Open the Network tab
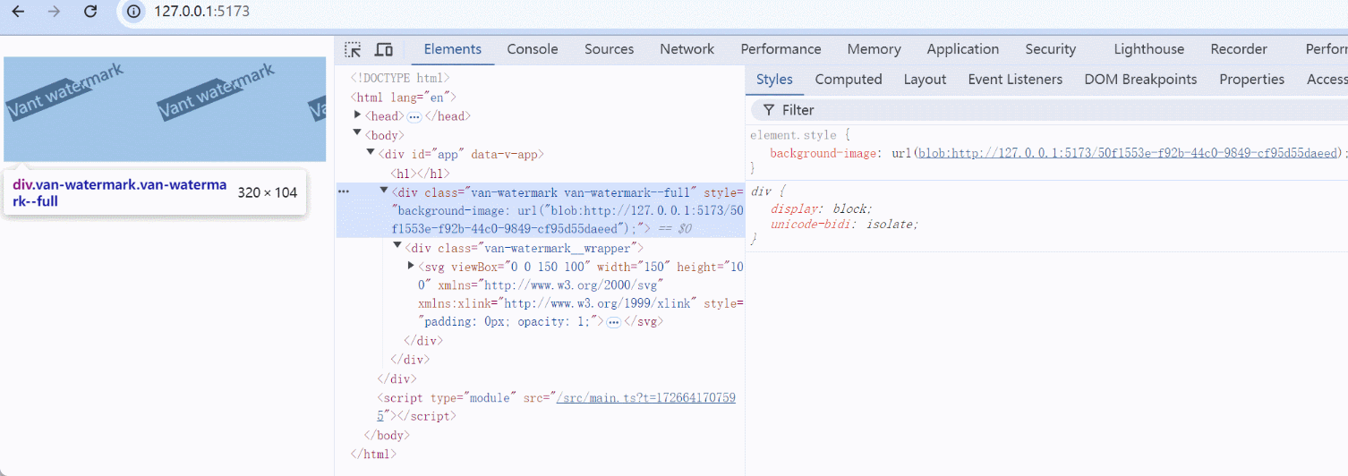1348x476 pixels. [x=687, y=49]
